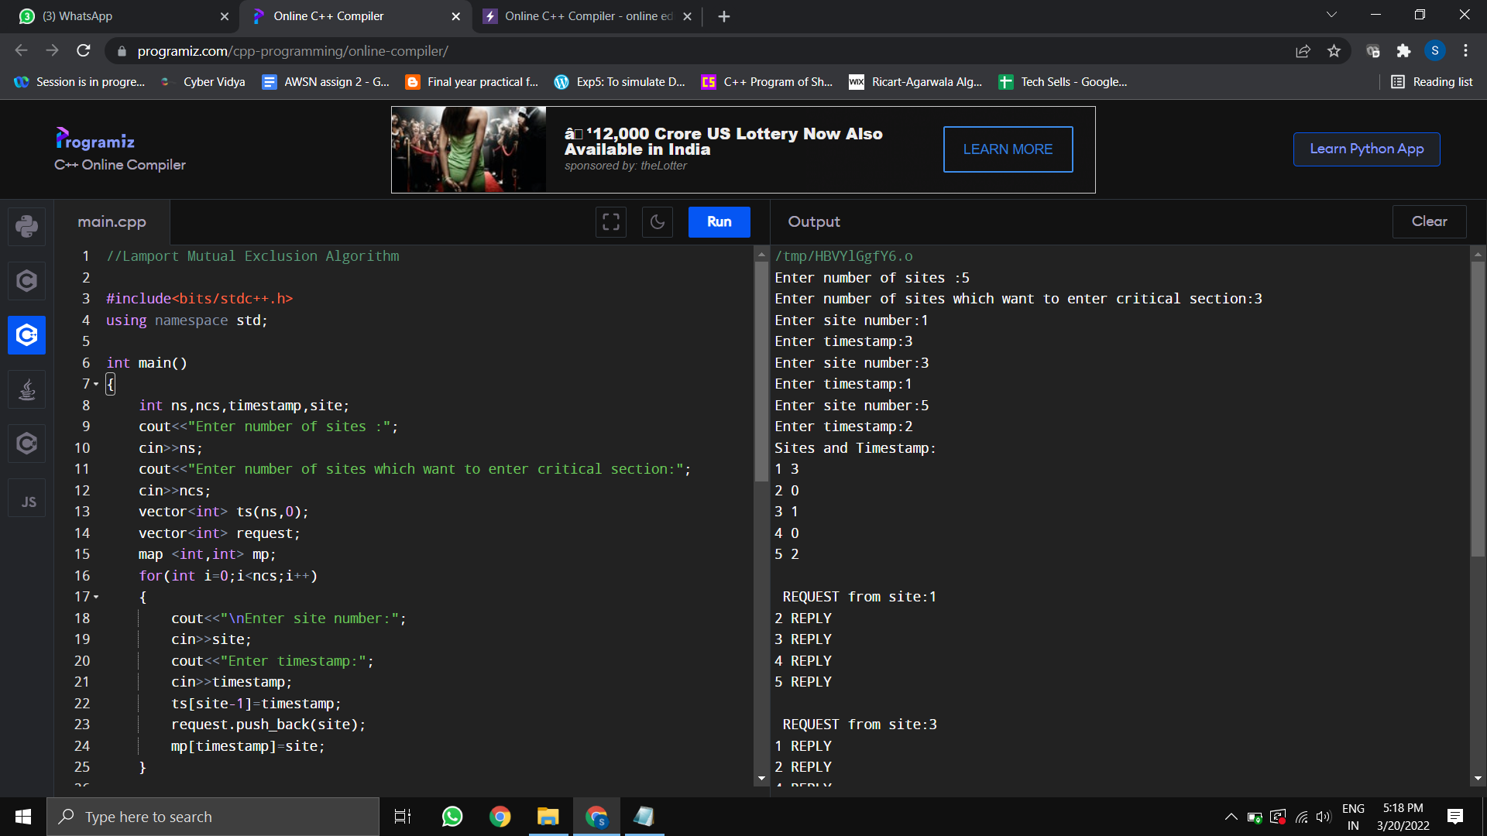1487x836 pixels.
Task: Clear the output console
Action: click(x=1429, y=221)
